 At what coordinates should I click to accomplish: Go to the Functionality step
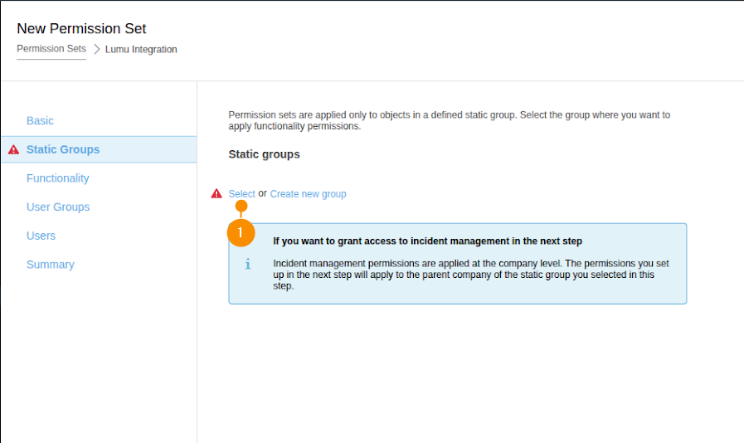(57, 178)
